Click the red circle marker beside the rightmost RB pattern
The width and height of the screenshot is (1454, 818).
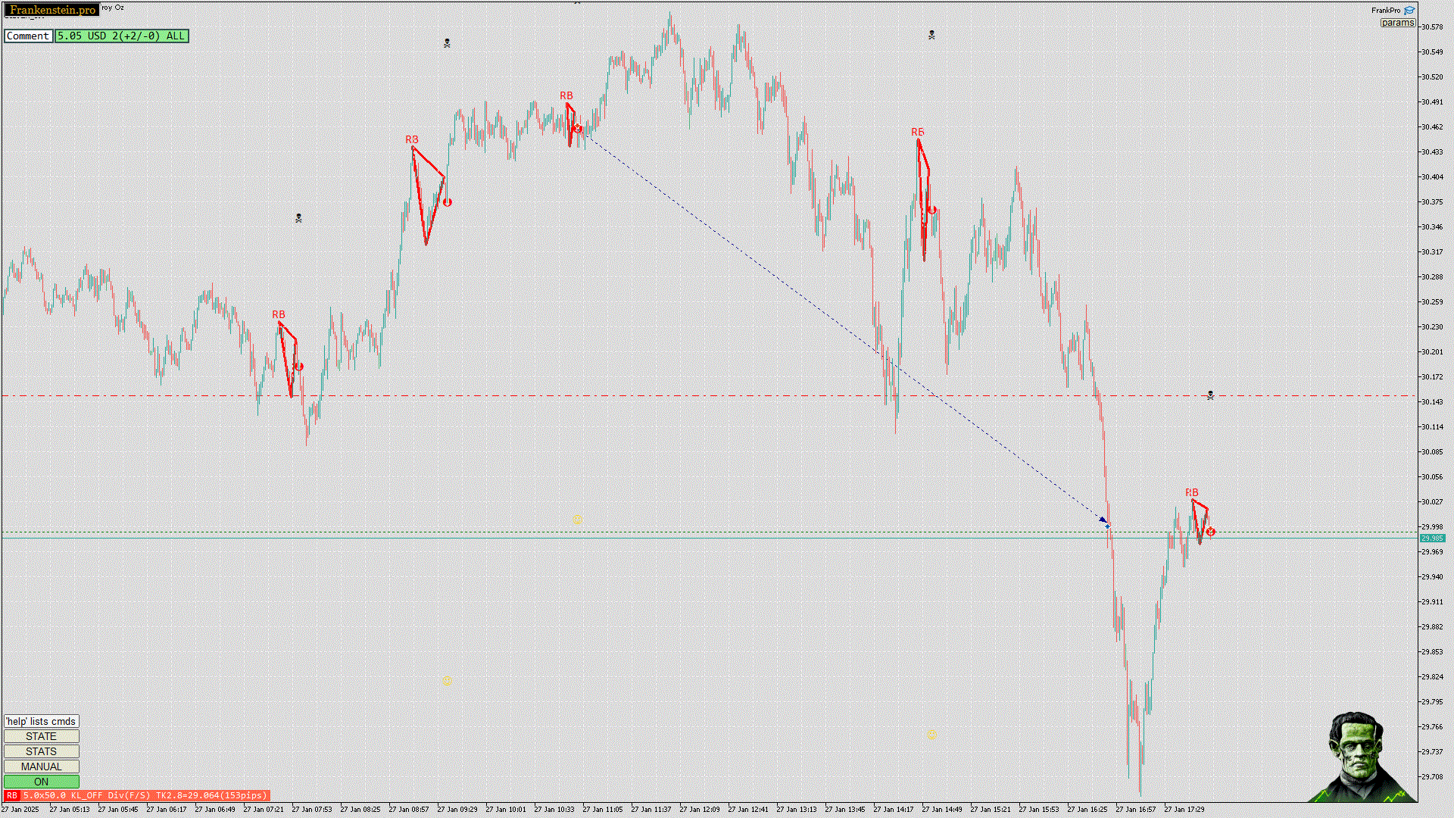(1211, 532)
